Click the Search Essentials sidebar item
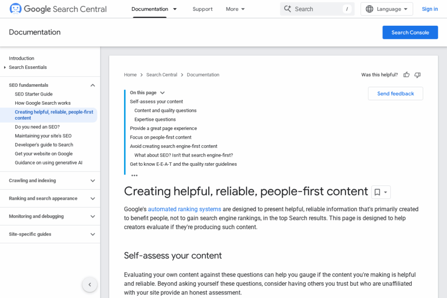Image resolution: width=447 pixels, height=298 pixels. click(28, 67)
